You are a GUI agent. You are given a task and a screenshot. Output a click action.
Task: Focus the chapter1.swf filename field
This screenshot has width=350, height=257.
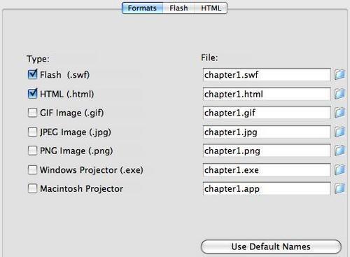pos(267,75)
